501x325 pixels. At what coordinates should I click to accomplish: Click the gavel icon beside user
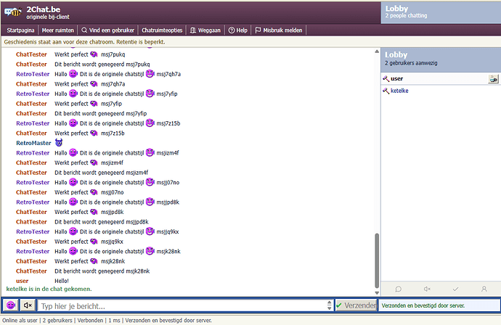386,78
